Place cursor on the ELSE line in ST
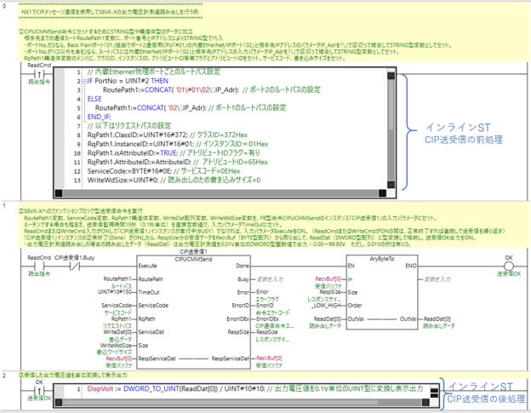 (x=94, y=99)
